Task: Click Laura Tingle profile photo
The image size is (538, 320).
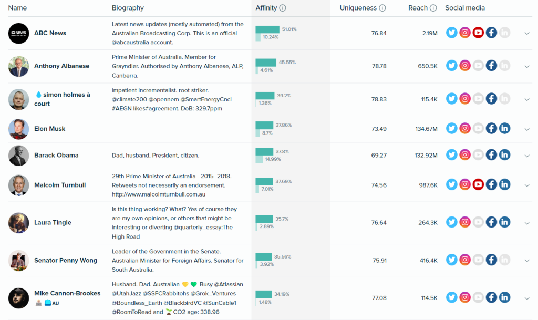Action: [x=19, y=223]
